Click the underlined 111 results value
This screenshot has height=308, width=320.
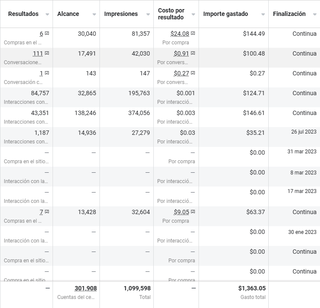pyautogui.click(x=38, y=53)
